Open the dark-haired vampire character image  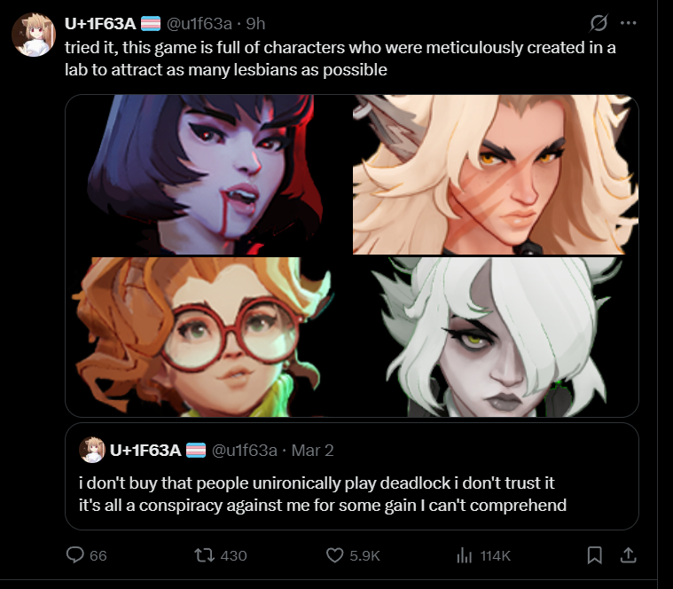[x=207, y=175]
